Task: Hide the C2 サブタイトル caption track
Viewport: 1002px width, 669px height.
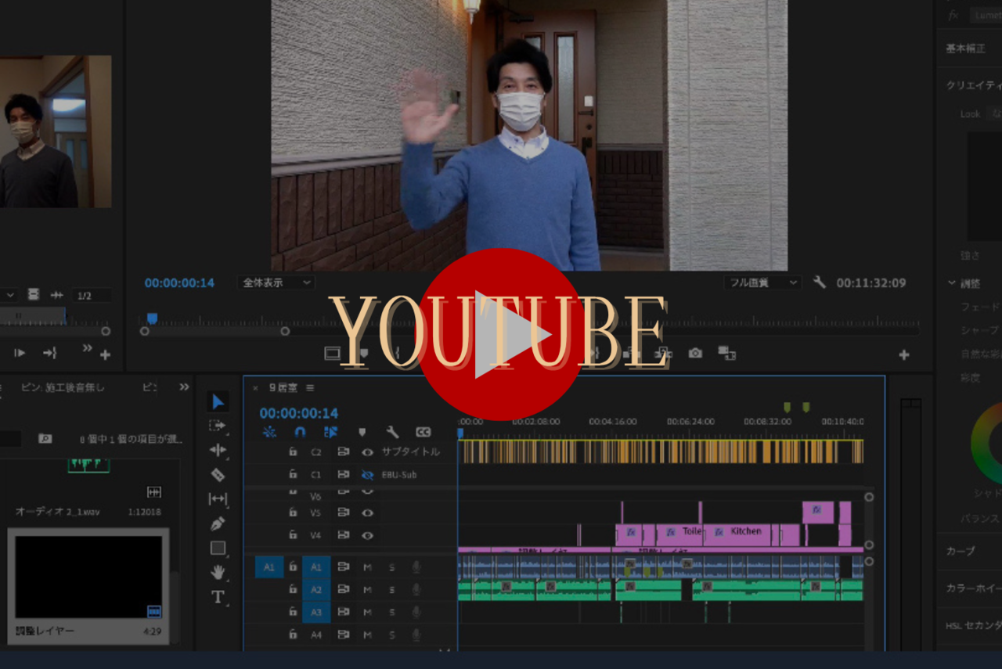Action: pos(367,452)
